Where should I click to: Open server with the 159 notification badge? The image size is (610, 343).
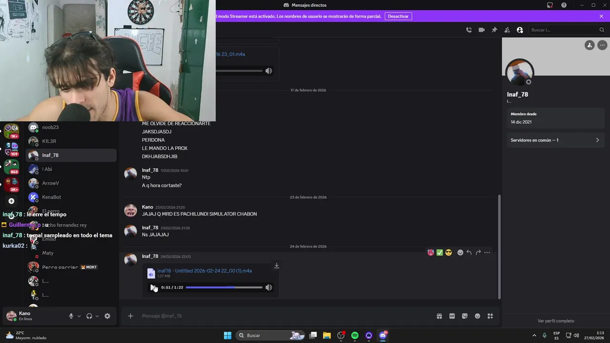11,148
